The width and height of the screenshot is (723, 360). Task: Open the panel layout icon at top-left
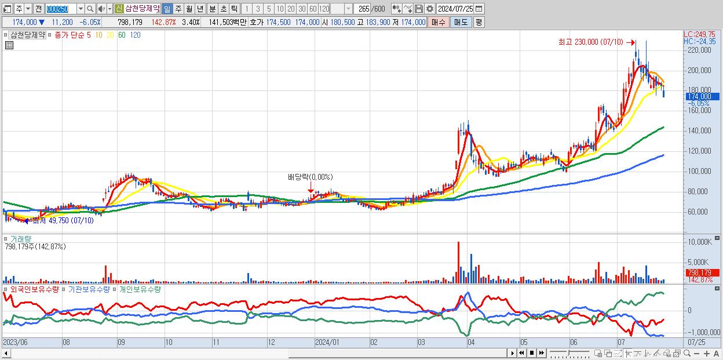point(8,9)
